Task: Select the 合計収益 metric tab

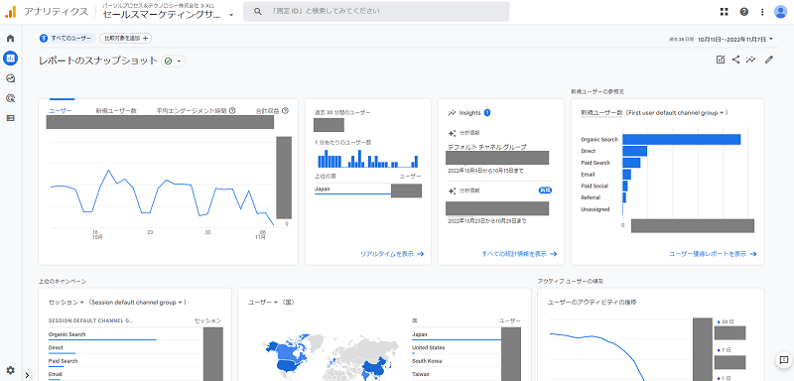Action: [267, 111]
